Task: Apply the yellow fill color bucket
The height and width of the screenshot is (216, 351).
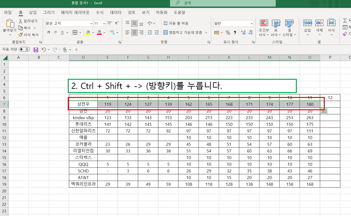Action: pyautogui.click(x=88, y=32)
